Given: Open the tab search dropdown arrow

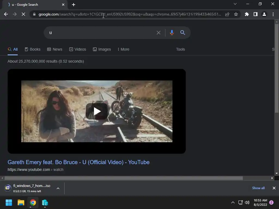Looking at the screenshot, I should (235, 4).
